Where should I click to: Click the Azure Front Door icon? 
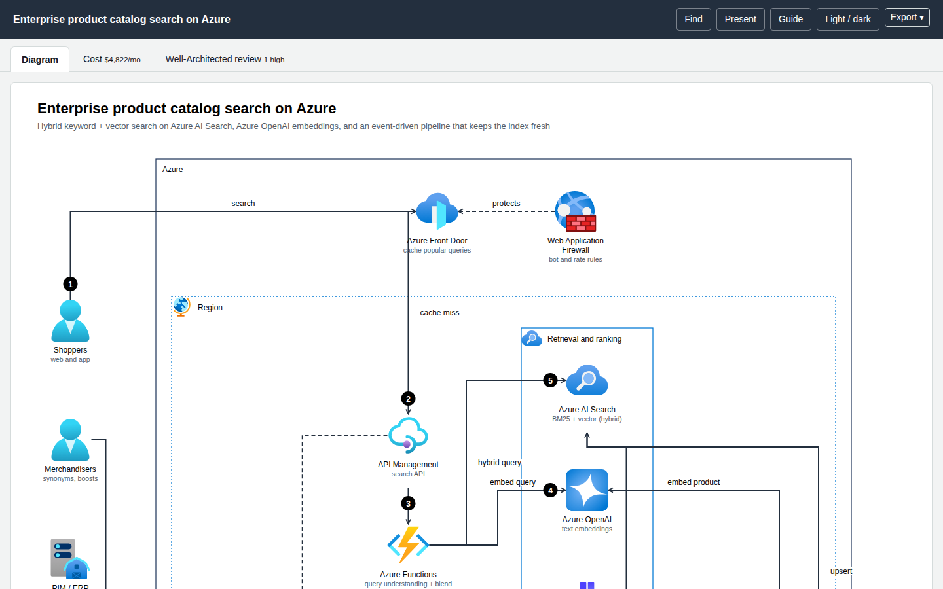(x=437, y=211)
